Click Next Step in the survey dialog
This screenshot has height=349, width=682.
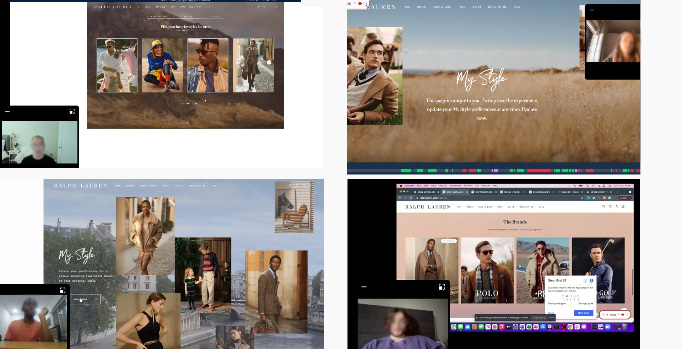[x=583, y=313]
